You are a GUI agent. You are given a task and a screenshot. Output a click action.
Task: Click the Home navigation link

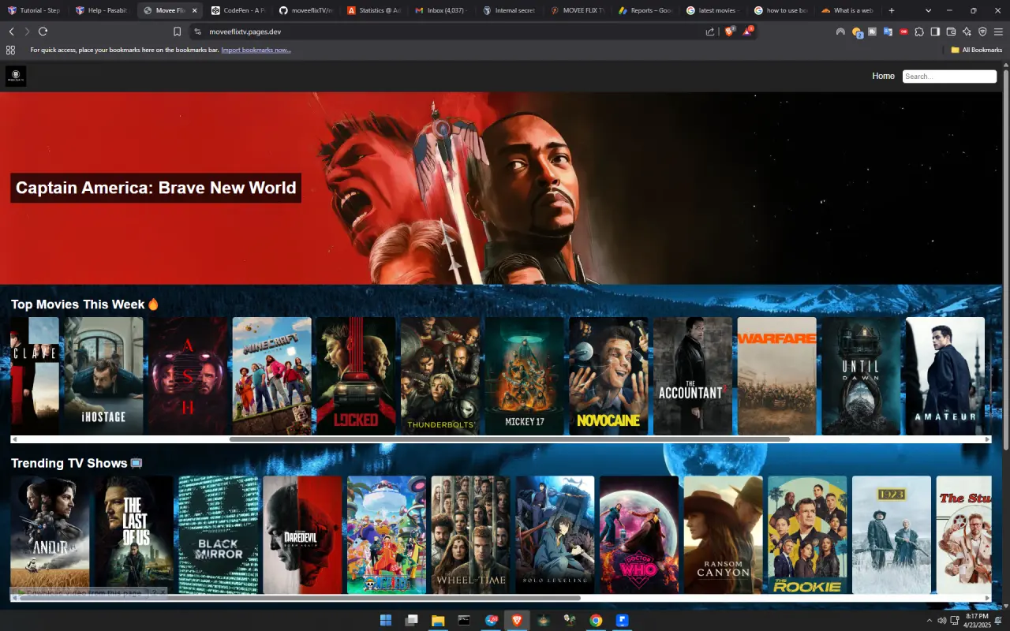point(883,76)
